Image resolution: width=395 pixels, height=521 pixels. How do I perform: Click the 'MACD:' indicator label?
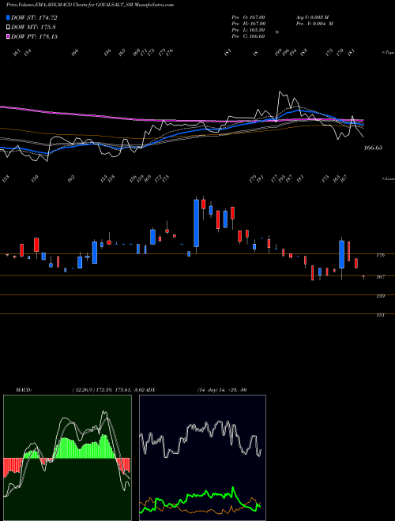point(24,390)
